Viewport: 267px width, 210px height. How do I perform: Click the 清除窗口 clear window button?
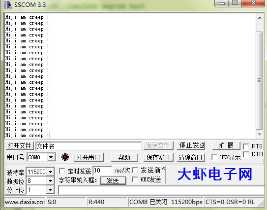click(191, 157)
